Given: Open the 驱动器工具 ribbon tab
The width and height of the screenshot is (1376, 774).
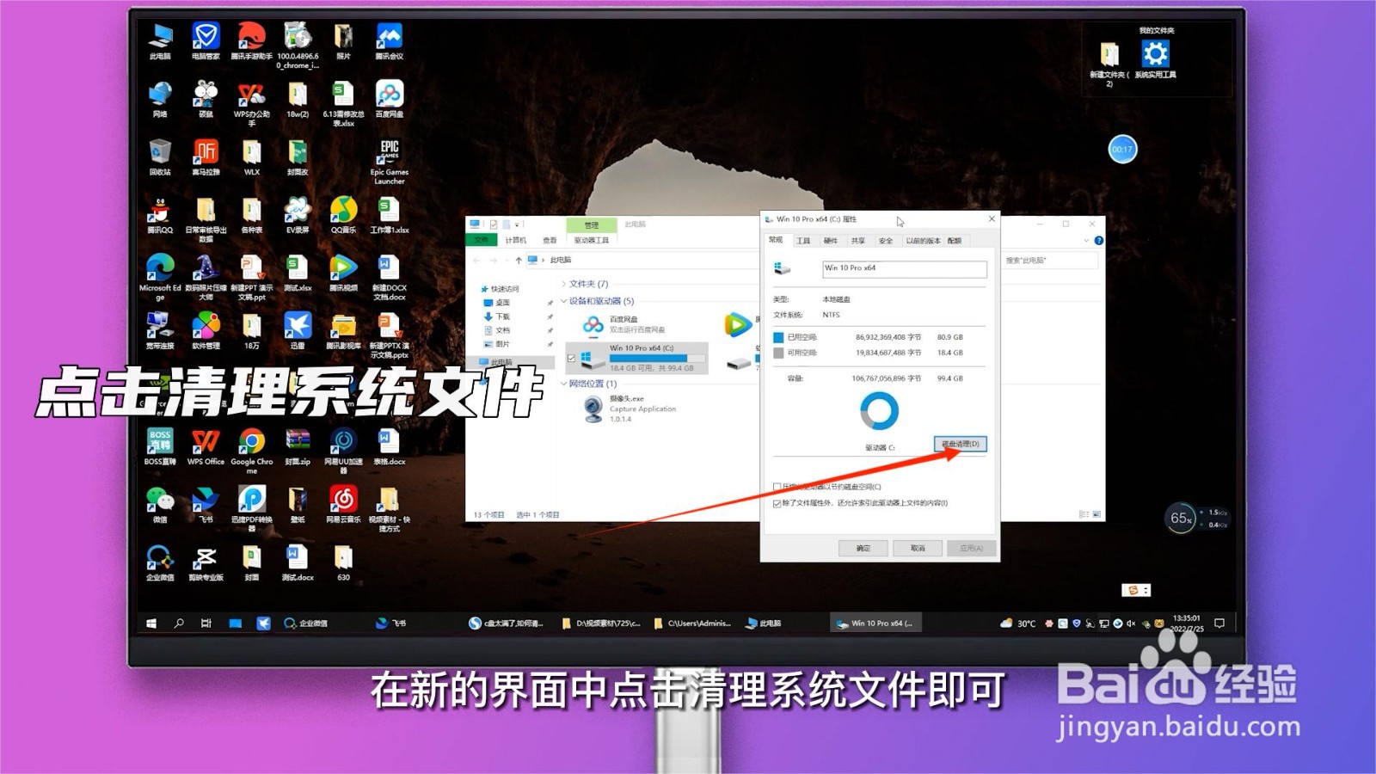Looking at the screenshot, I should click(x=591, y=240).
